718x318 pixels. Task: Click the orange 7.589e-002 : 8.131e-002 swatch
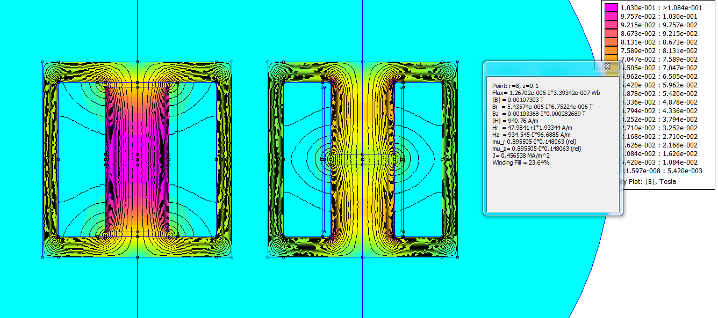[x=611, y=51]
